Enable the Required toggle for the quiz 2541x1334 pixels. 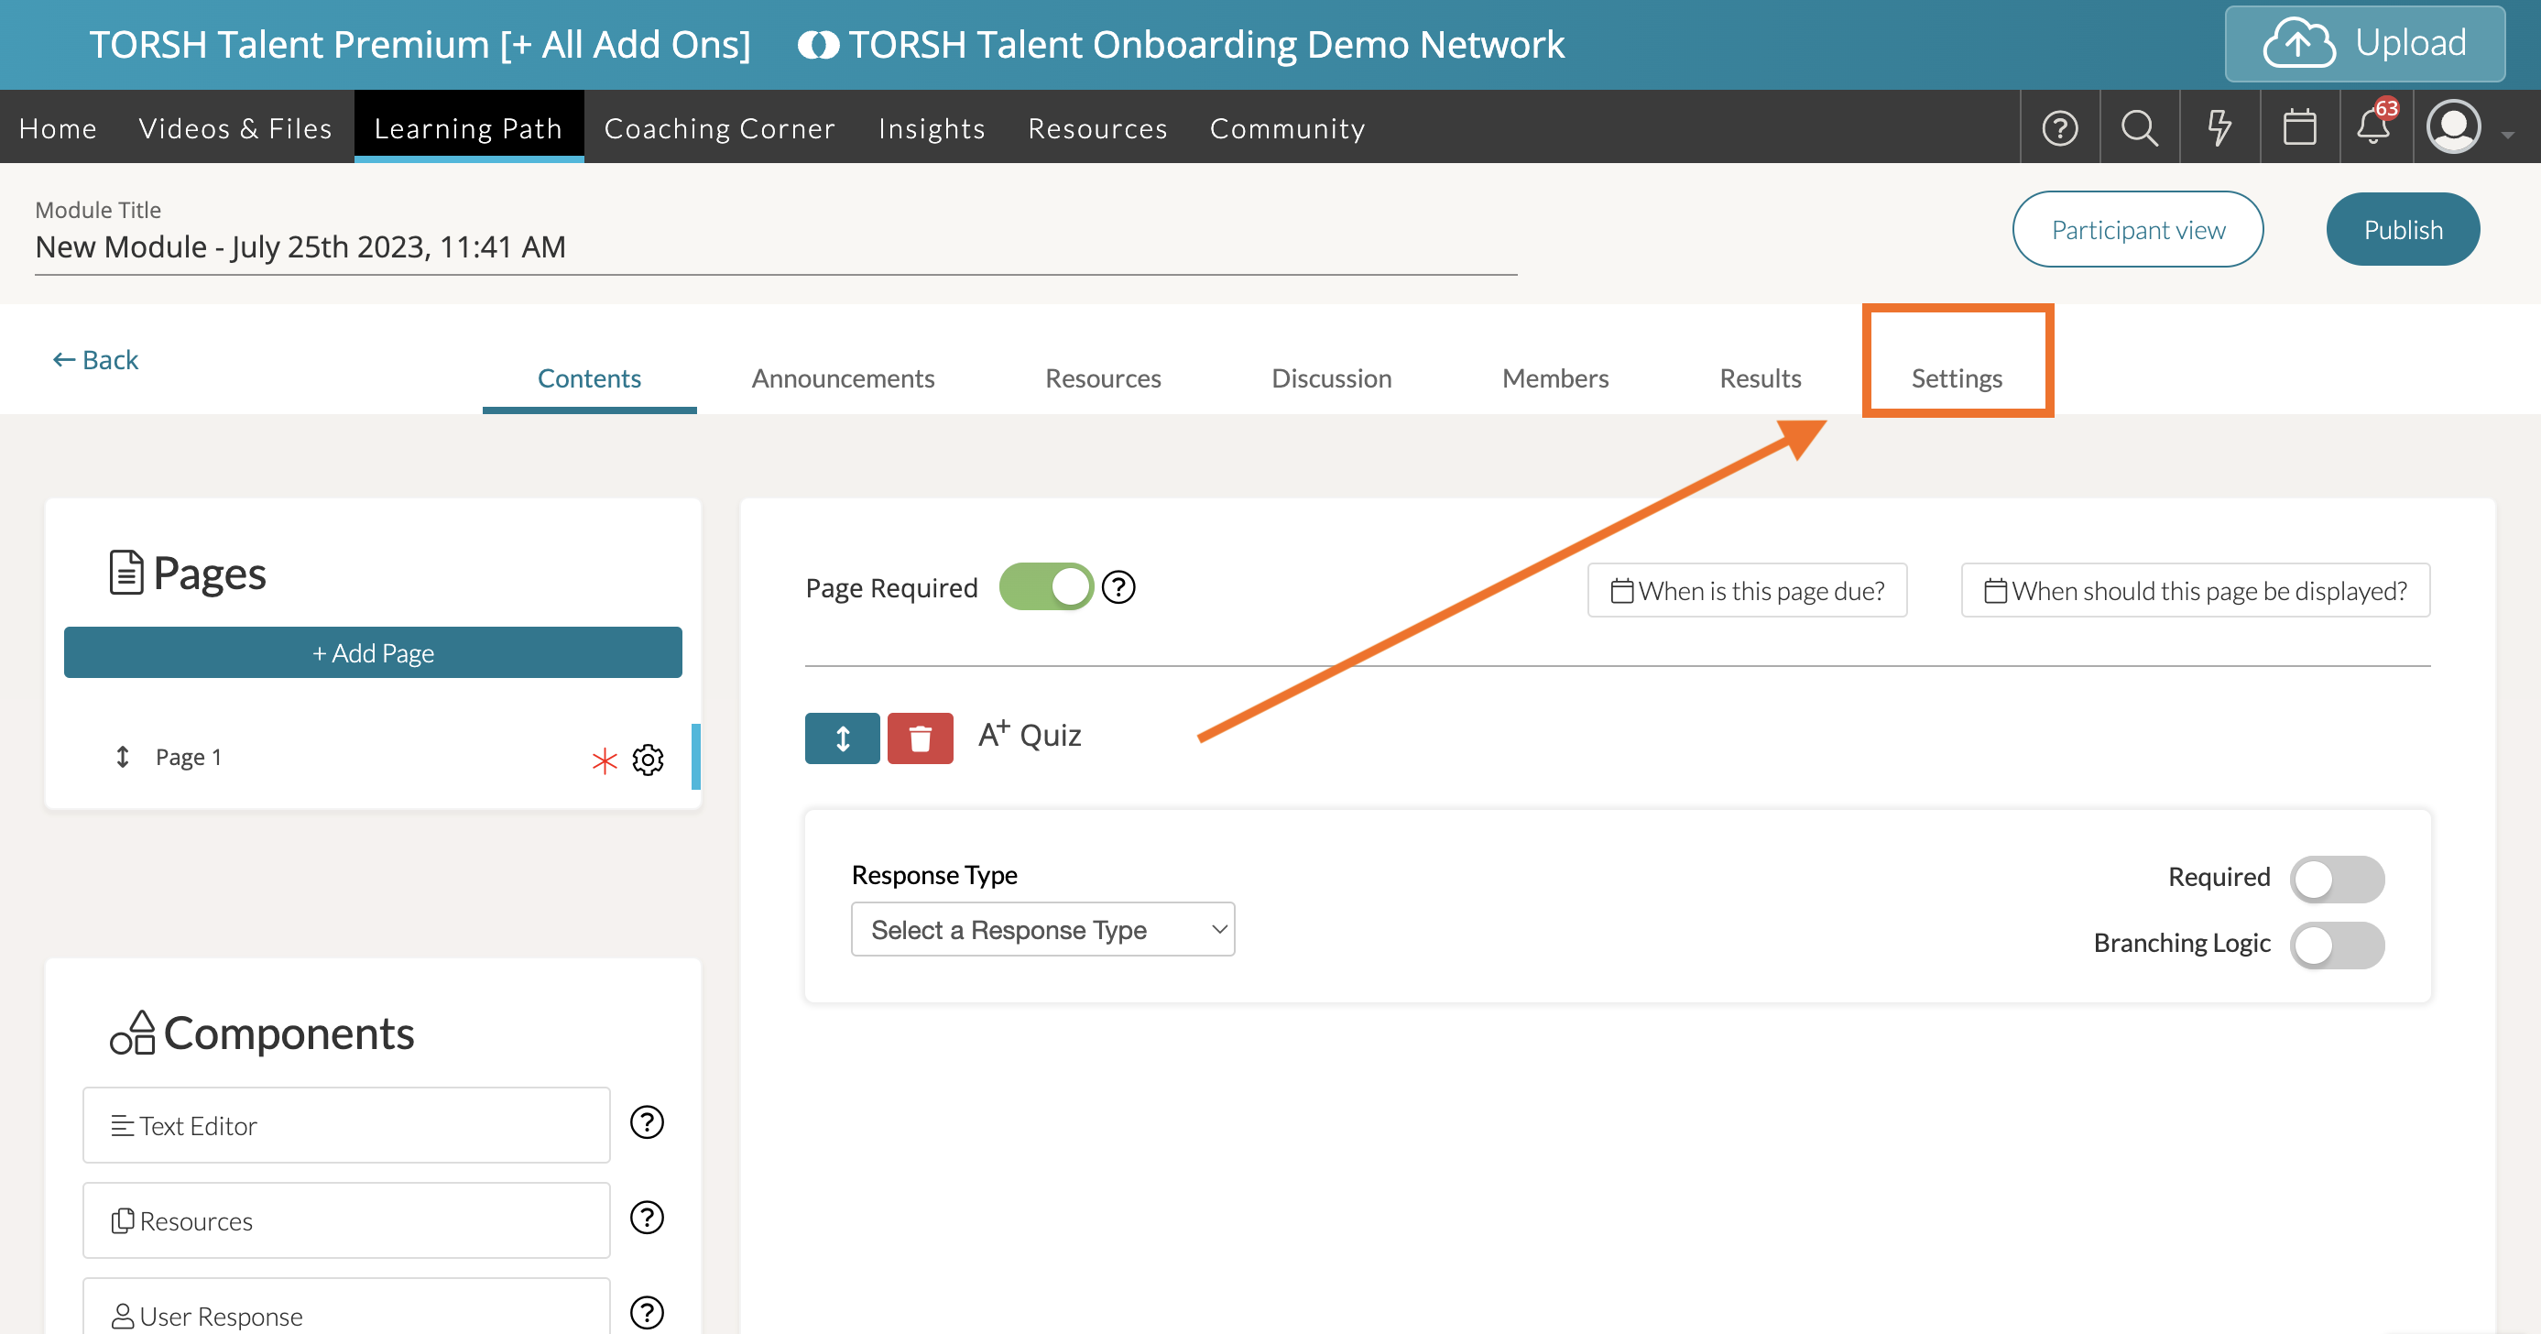click(x=2336, y=880)
